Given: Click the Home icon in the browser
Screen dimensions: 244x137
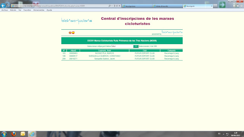Looking at the screenshot, I should click(x=234, y=6).
